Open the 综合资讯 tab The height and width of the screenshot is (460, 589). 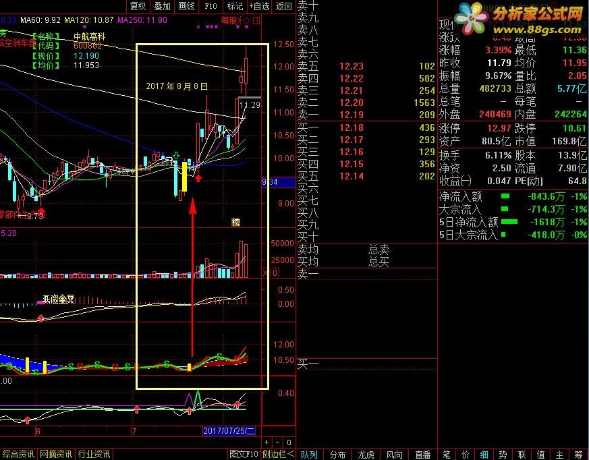(18, 454)
